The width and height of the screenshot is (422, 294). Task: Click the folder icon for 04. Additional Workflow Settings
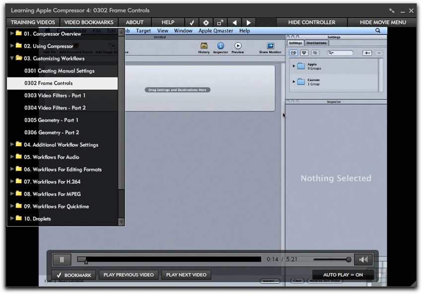(18, 144)
